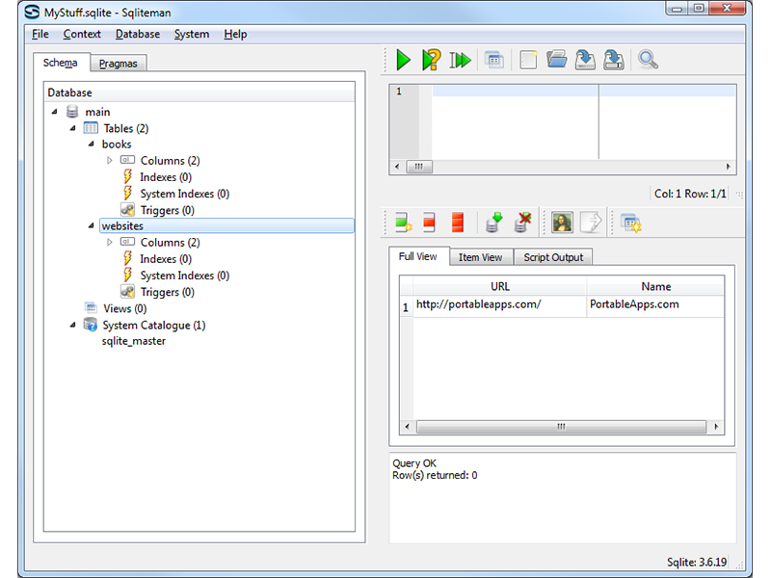
Task: Expand Columns (2) under websites table
Action: 110,243
